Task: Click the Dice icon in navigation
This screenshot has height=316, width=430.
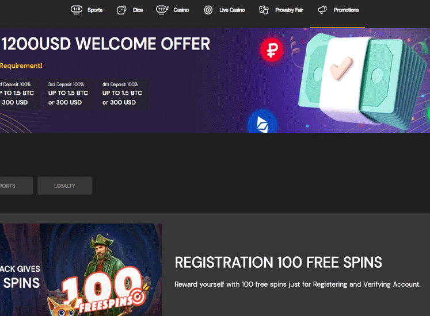Action: (121, 10)
